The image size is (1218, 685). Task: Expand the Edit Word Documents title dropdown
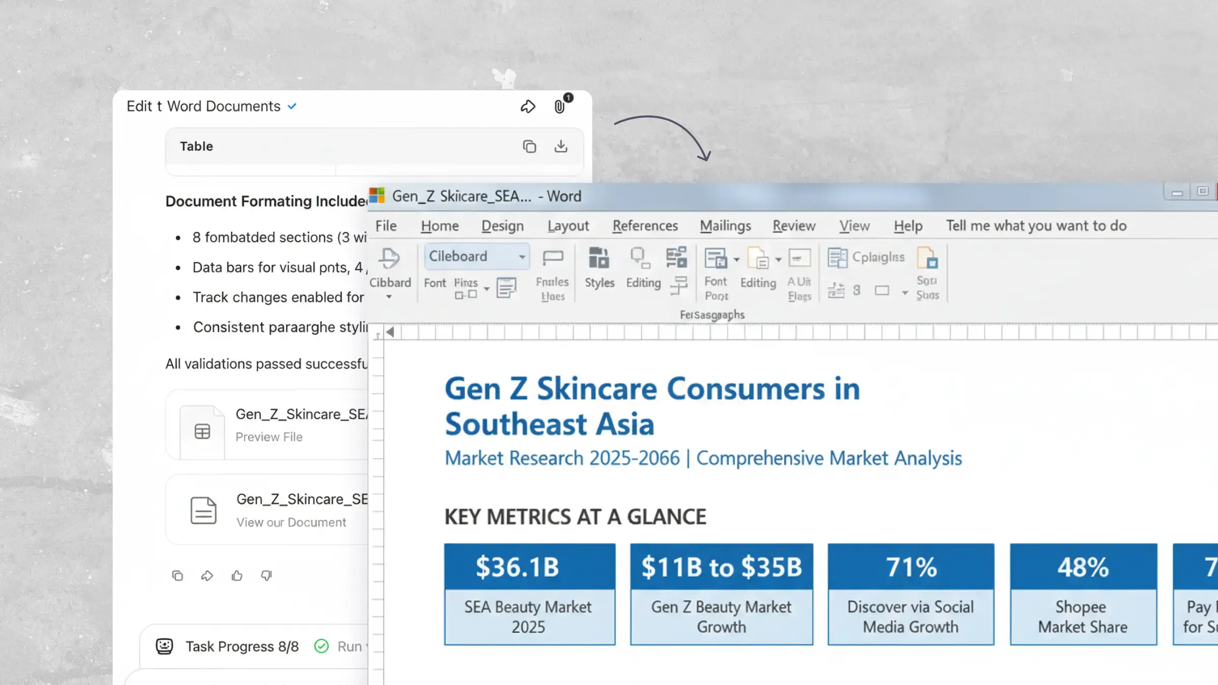(x=292, y=107)
